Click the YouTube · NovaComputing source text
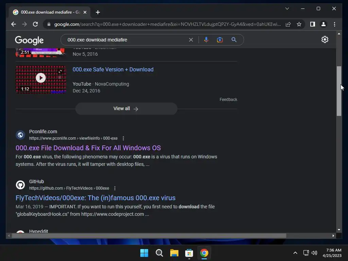 tap(101, 84)
